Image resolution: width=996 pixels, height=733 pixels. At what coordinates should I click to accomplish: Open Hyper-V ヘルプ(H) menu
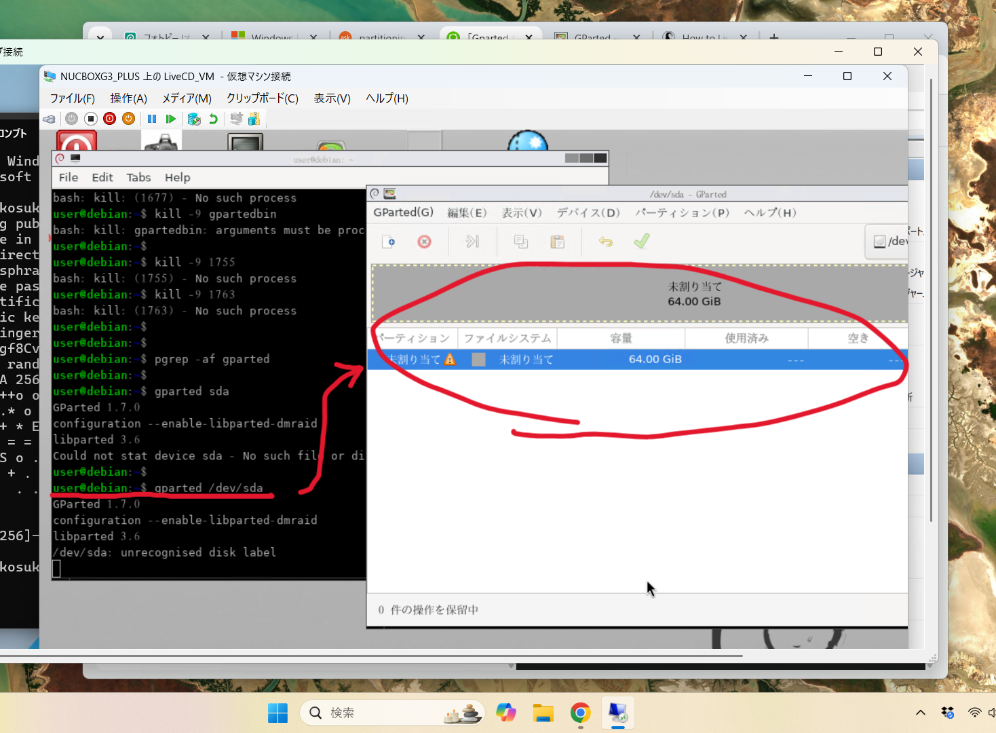point(387,98)
